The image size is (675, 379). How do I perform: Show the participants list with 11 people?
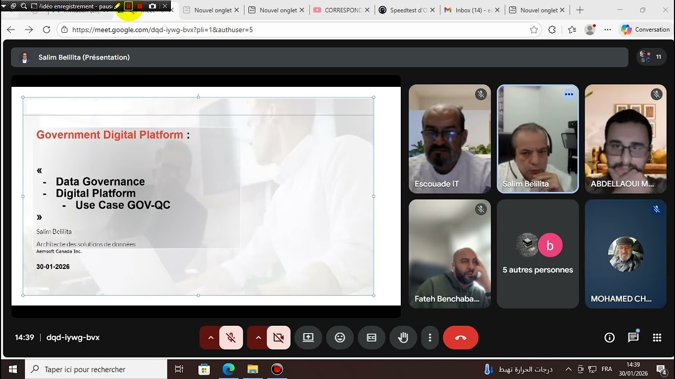click(651, 57)
